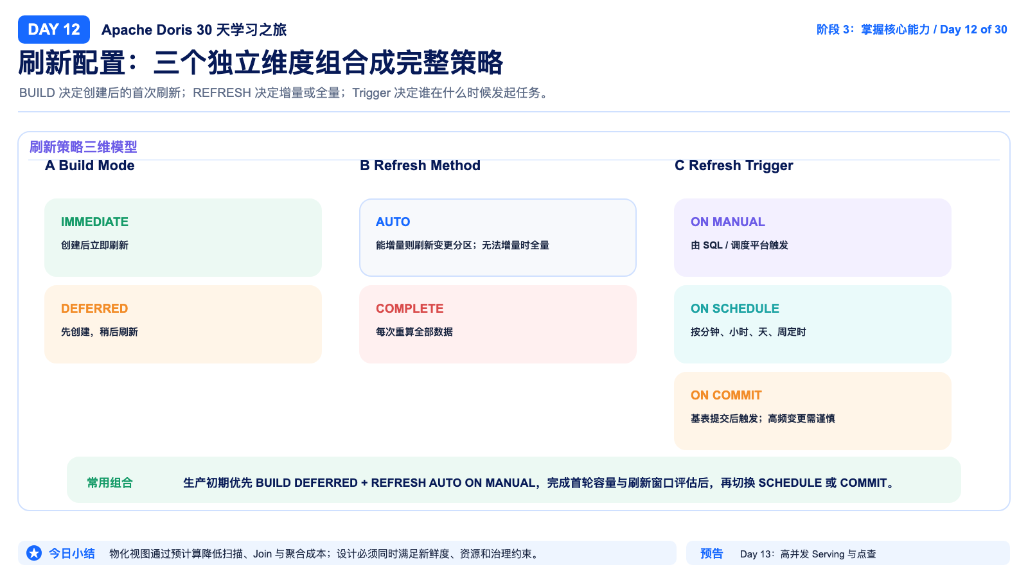Viewport: 1028px width, 578px height.
Task: Click the DAY 12 badge
Action: point(54,30)
